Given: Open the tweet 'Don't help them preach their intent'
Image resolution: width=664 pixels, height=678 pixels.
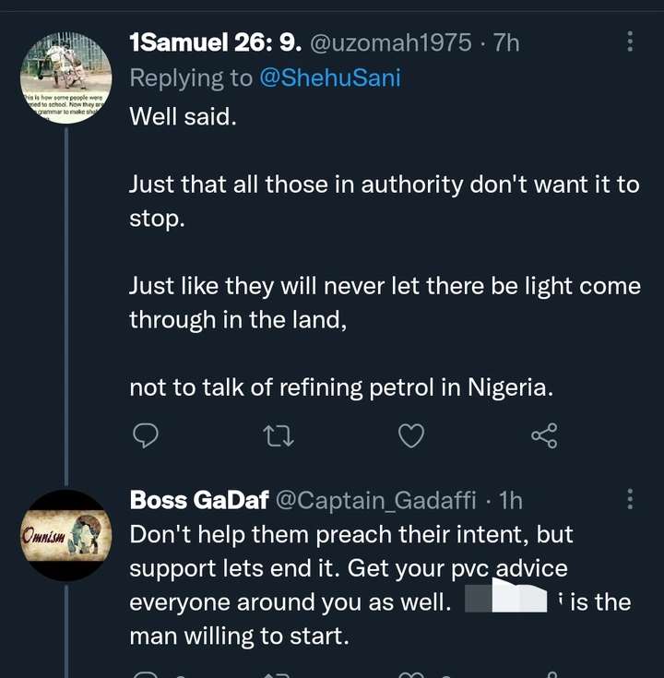Looking at the screenshot, I should click(350, 534).
